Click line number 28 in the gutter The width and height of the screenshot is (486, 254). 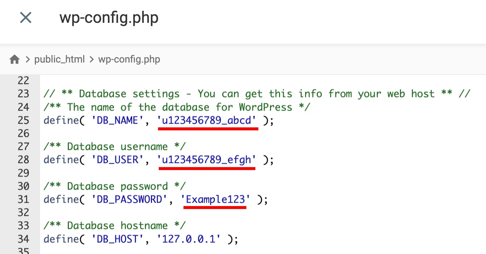[23, 160]
